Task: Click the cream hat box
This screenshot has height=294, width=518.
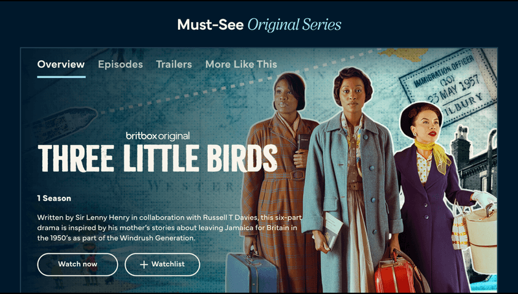Action: [482, 238]
